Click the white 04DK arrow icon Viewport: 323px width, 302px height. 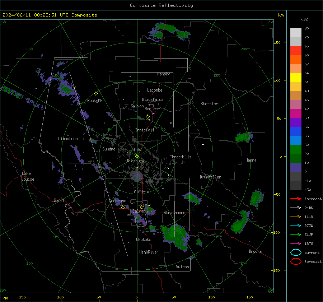296,208
